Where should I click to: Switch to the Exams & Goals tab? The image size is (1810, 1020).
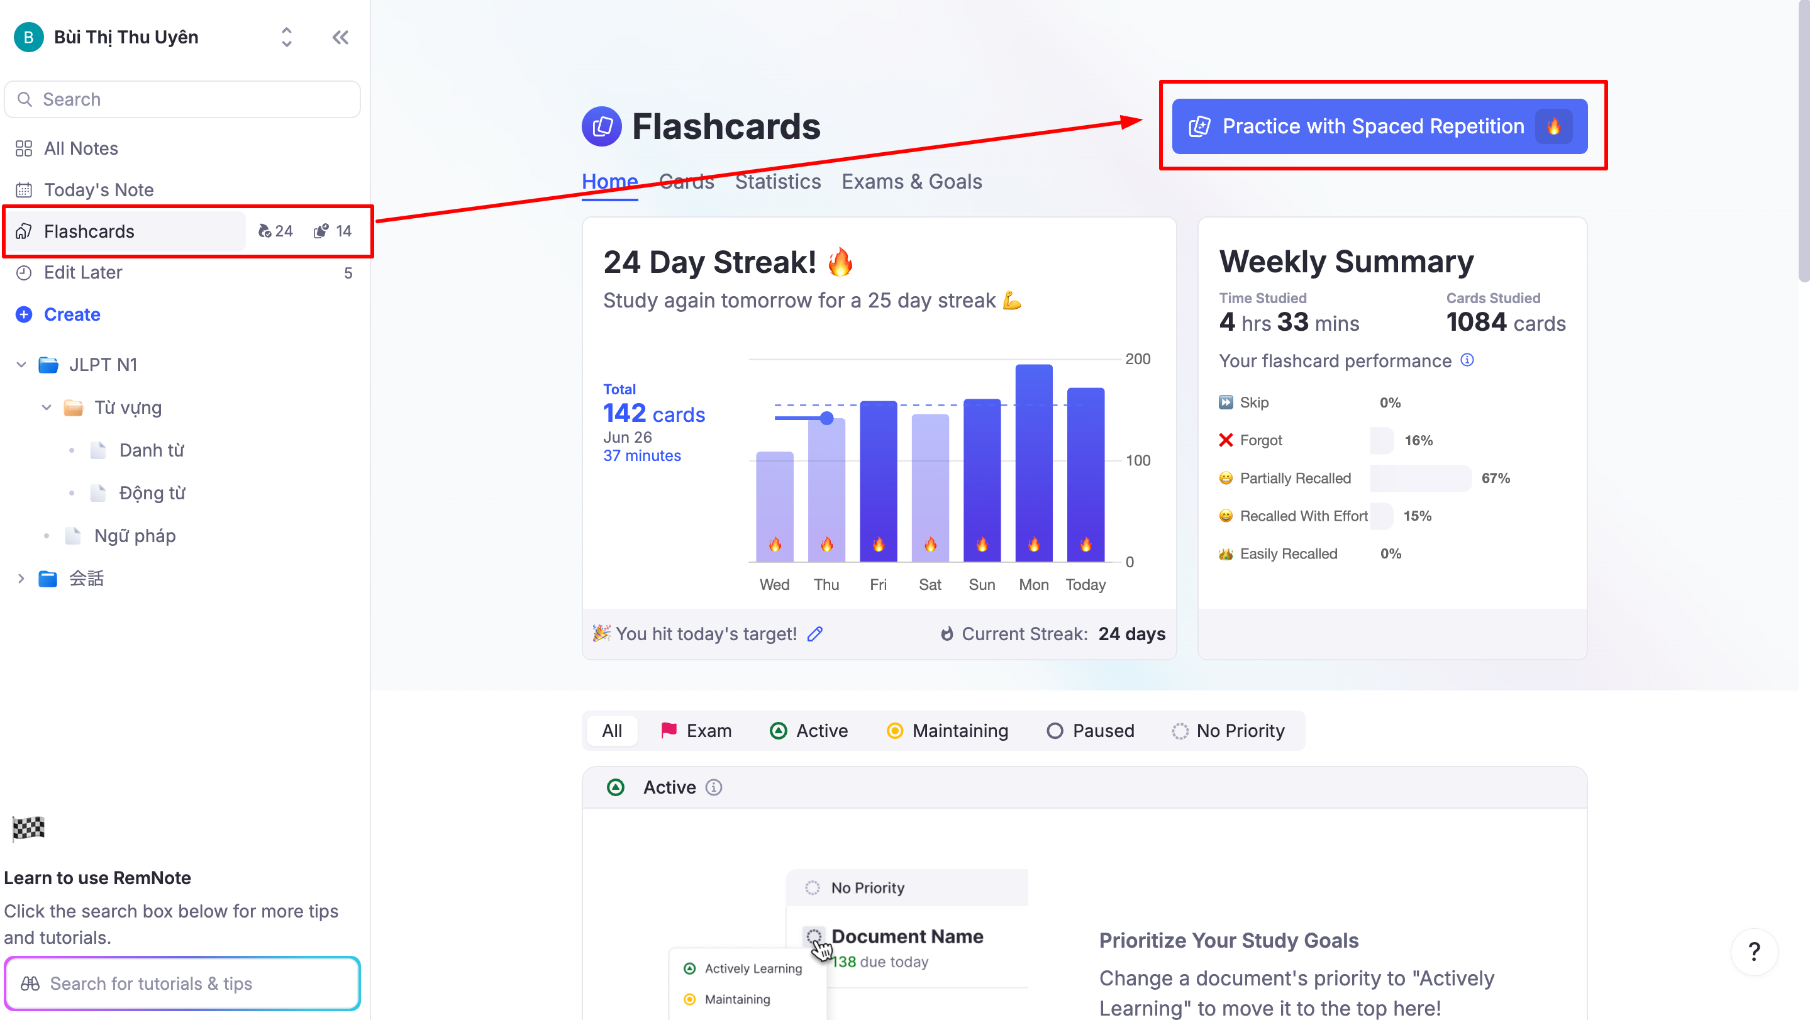click(x=911, y=182)
